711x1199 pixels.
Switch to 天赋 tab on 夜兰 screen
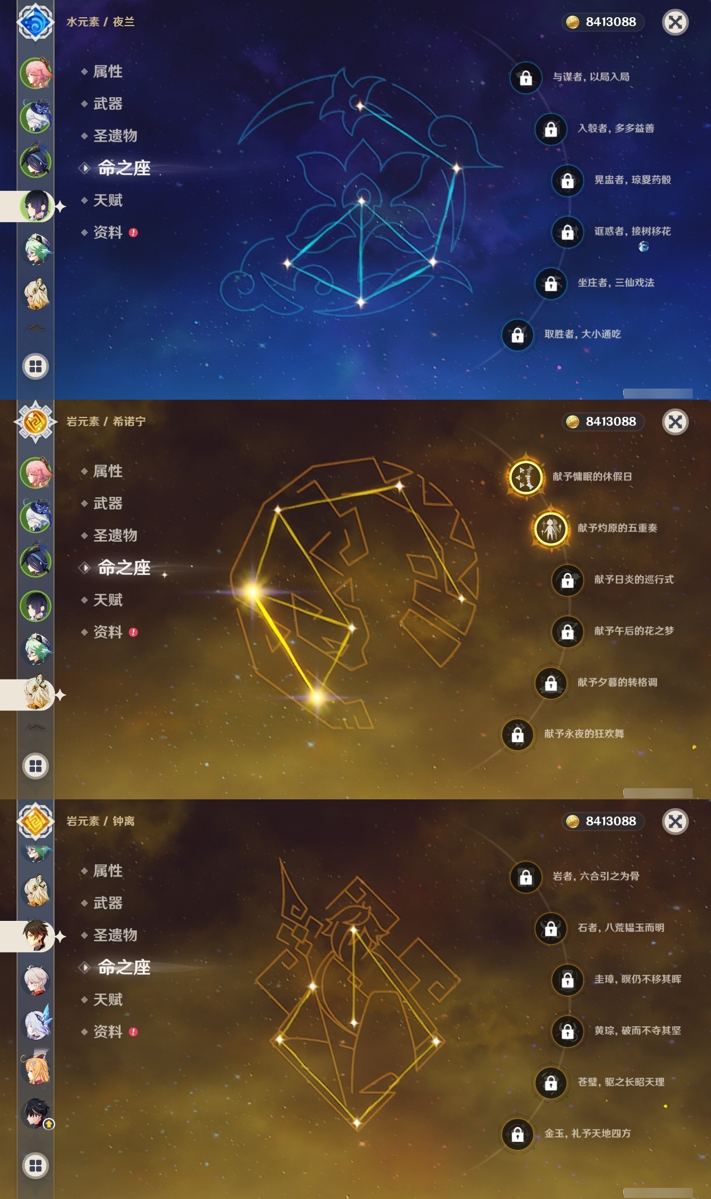108,200
